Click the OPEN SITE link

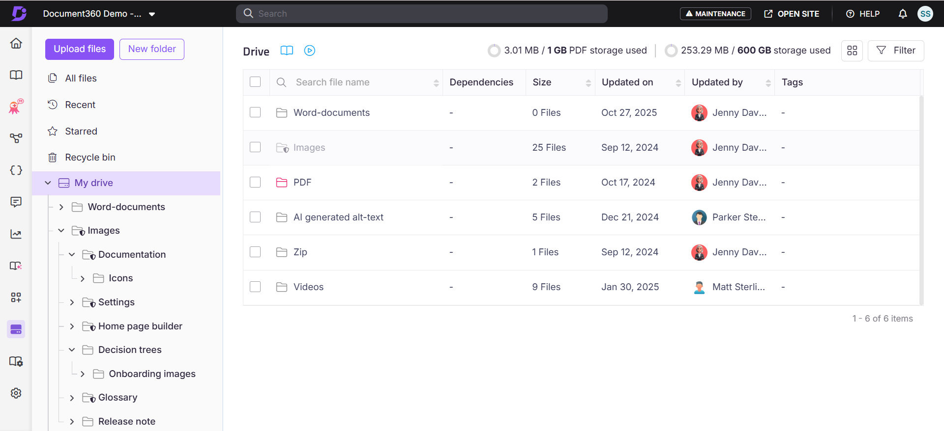pos(792,14)
